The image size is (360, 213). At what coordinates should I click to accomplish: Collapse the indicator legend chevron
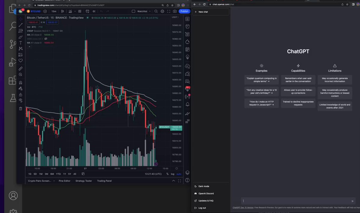(x=29, y=47)
